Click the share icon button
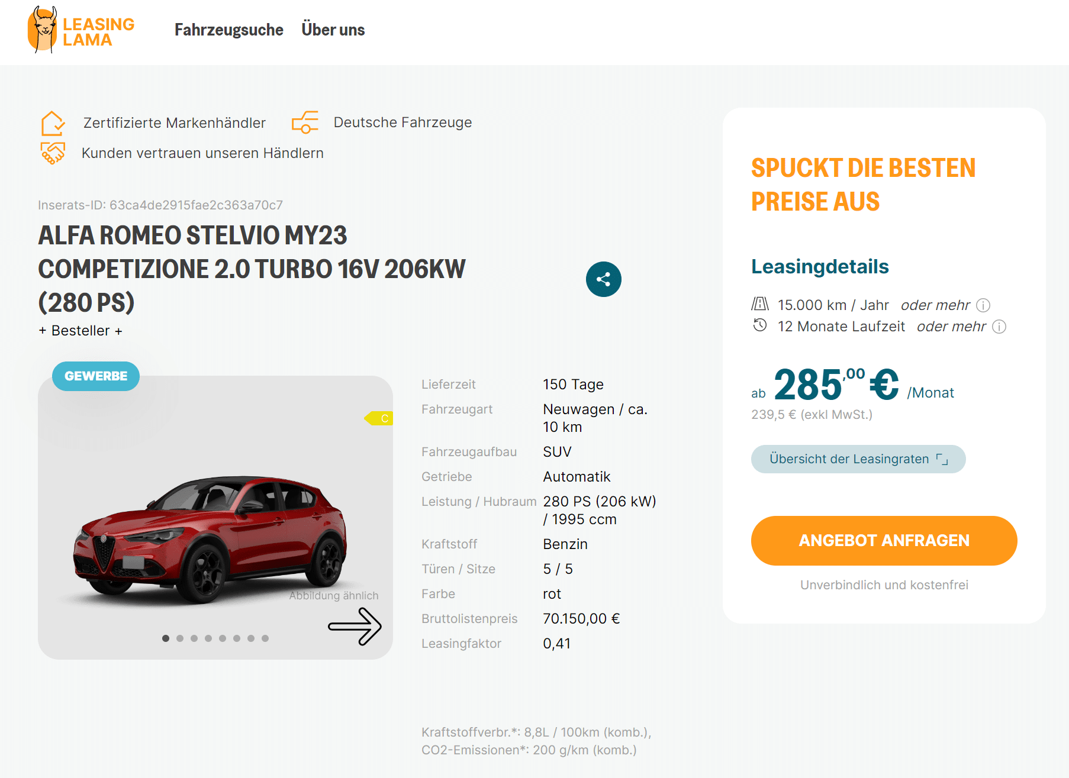Viewport: 1069px width, 778px height. click(603, 279)
